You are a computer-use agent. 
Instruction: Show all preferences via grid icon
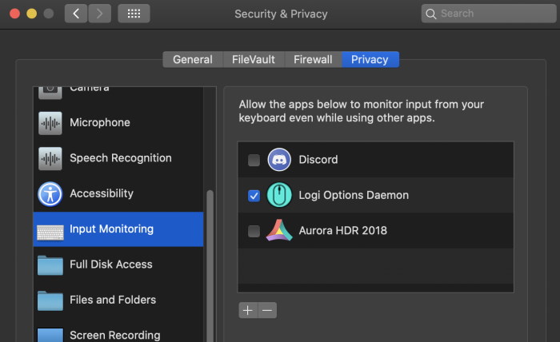point(134,14)
